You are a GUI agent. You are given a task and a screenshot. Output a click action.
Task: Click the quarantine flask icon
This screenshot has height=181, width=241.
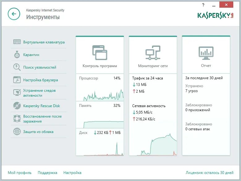click(x=17, y=54)
